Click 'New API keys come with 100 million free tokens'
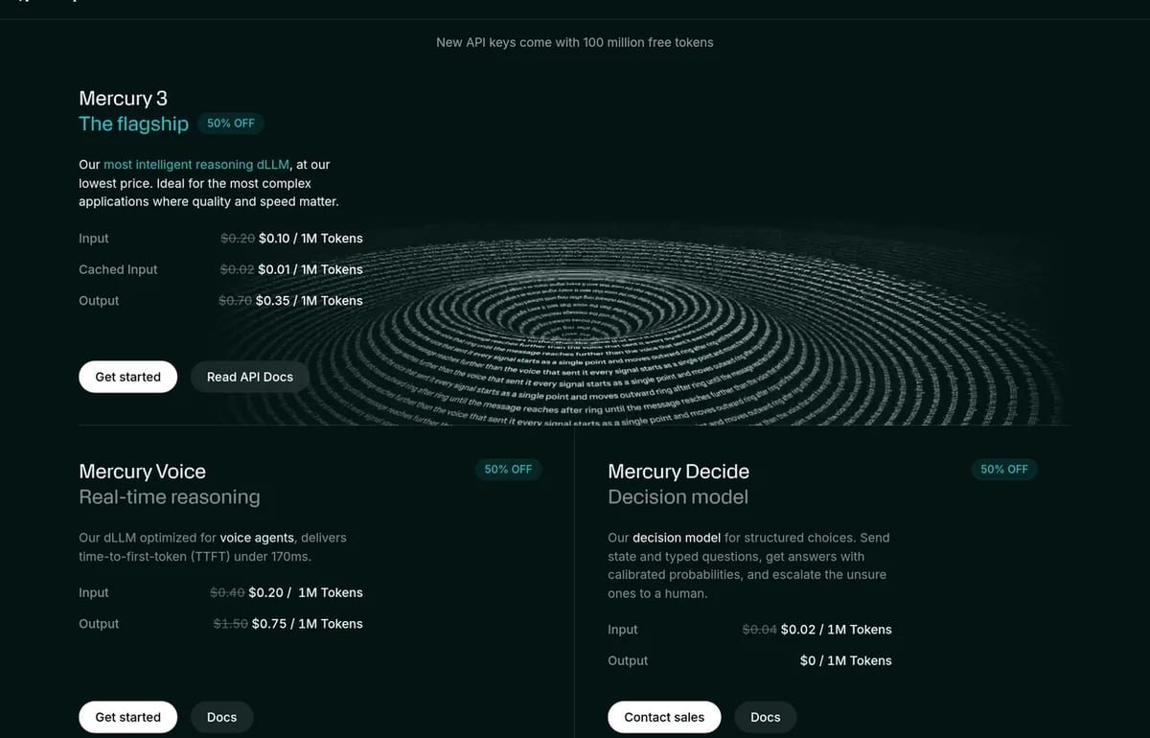 pyautogui.click(x=575, y=42)
